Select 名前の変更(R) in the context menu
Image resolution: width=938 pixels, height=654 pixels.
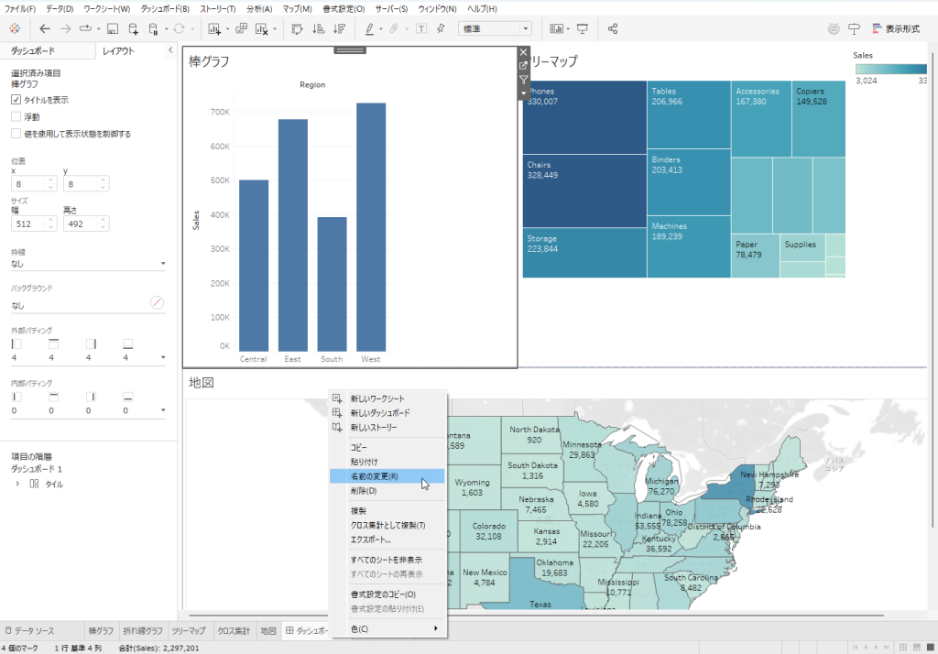pos(375,476)
